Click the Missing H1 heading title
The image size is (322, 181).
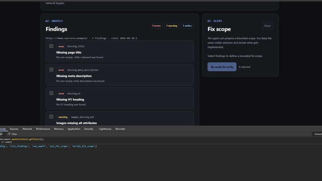[x=70, y=99]
